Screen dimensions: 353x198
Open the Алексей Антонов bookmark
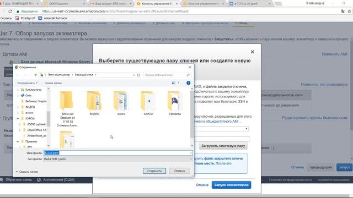(x=53, y=18)
